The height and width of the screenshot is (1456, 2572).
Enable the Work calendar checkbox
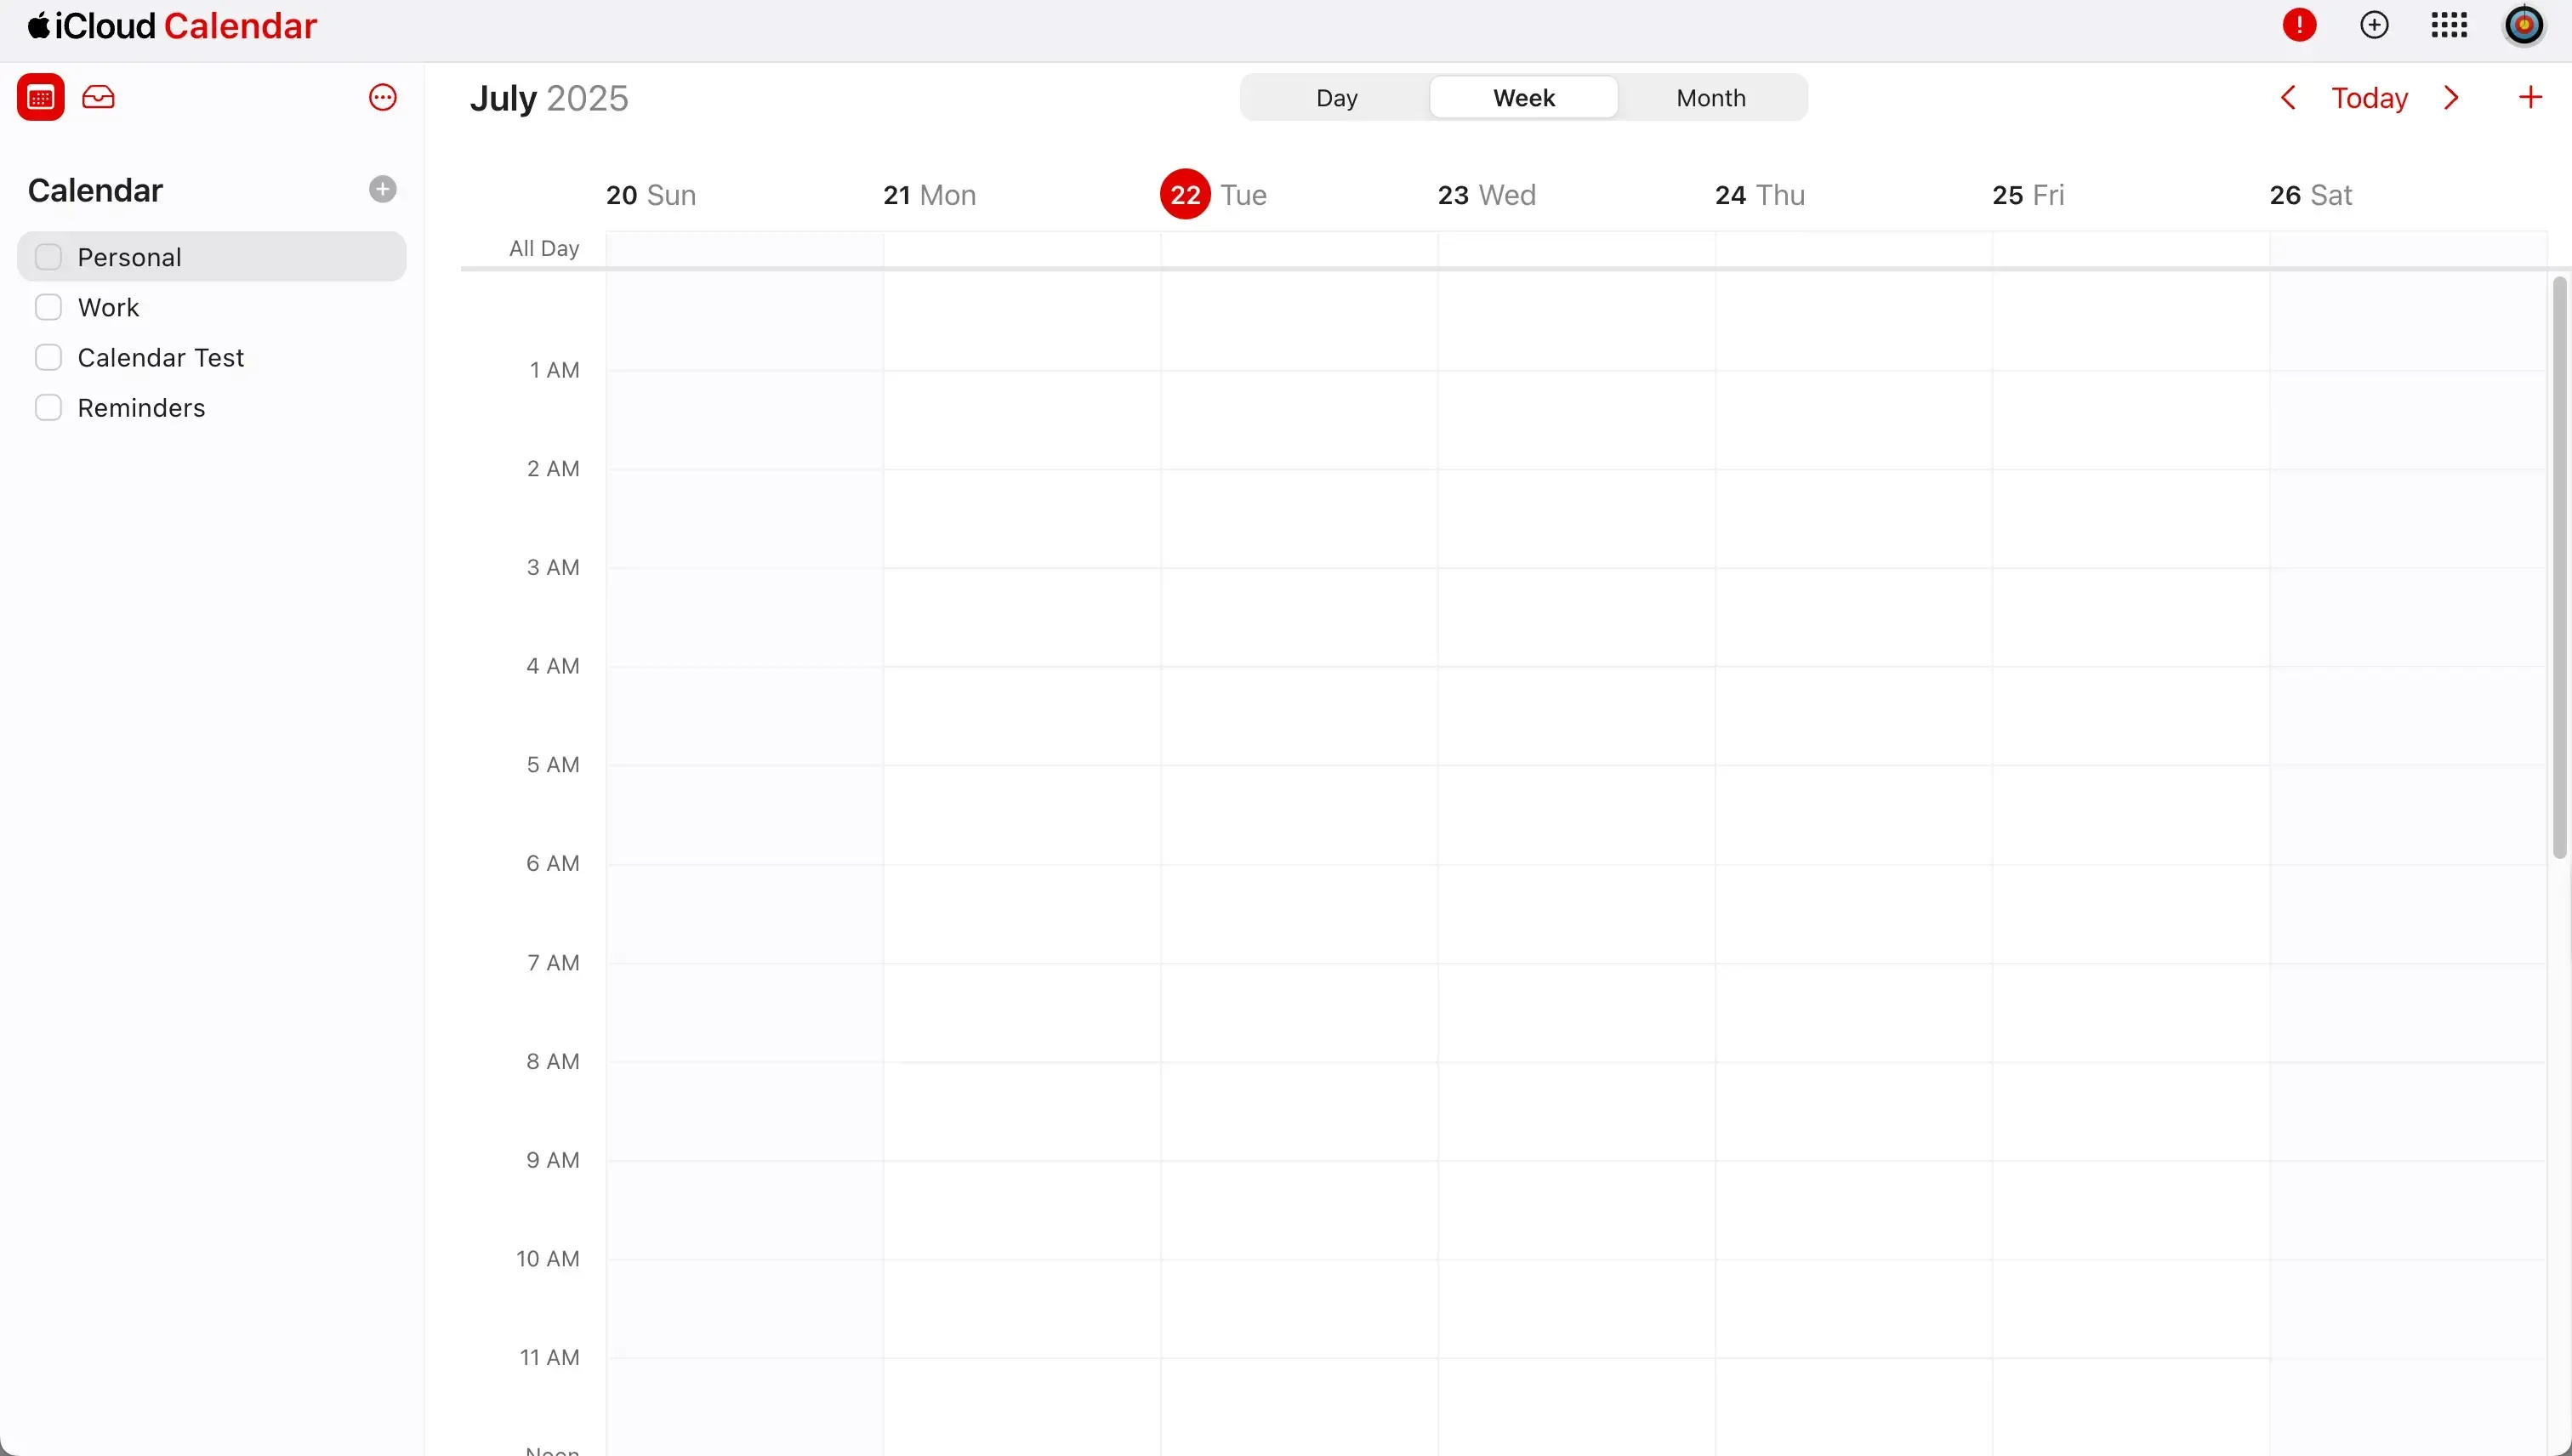[x=49, y=307]
